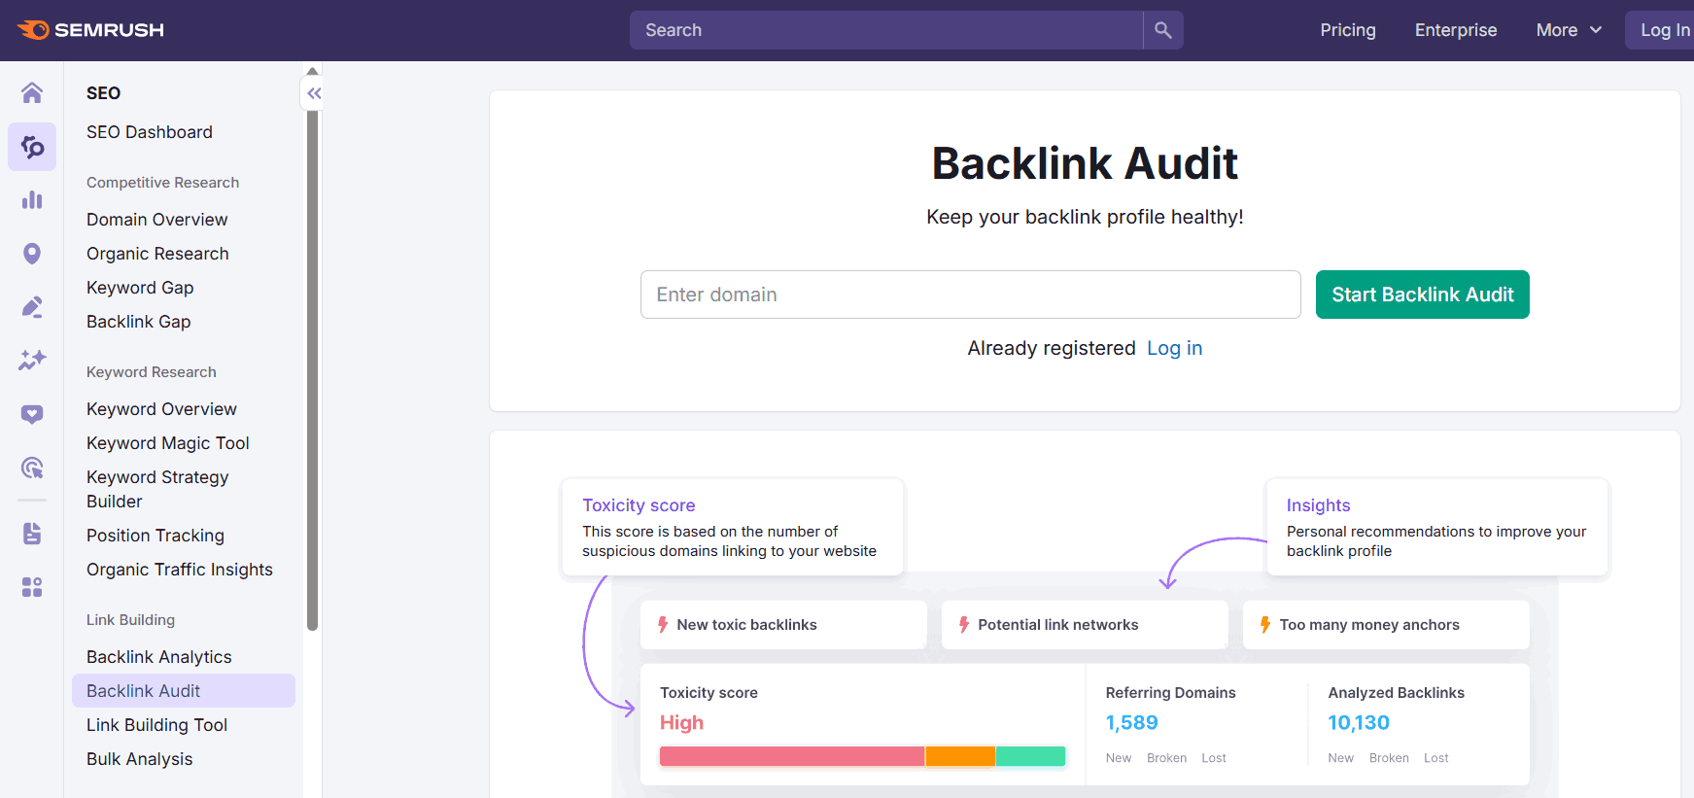Open SEO Dashboard
Viewport: 1694px width, 798px height.
coord(150,132)
